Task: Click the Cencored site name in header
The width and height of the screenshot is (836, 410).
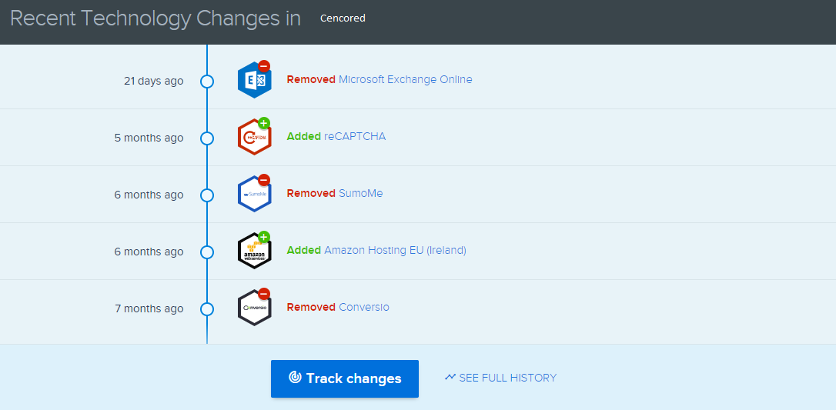Action: [x=343, y=18]
